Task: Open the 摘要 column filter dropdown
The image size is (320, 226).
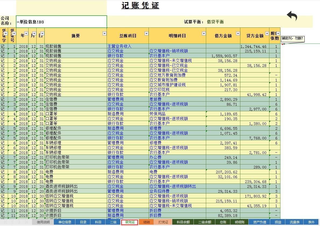Action: (x=104, y=33)
